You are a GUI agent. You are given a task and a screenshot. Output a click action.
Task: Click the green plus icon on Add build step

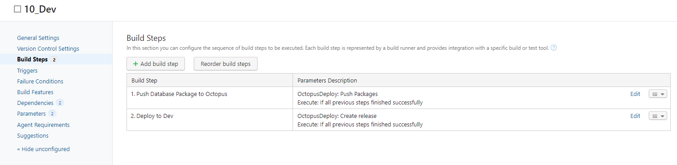coord(135,64)
